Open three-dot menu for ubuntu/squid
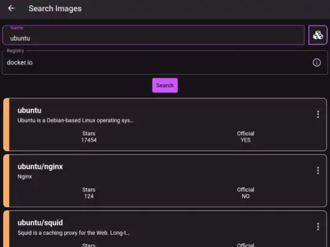330x247 pixels. click(x=318, y=227)
